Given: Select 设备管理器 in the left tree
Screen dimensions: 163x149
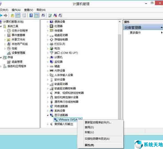Looking at the screenshot, I should click(18, 53).
